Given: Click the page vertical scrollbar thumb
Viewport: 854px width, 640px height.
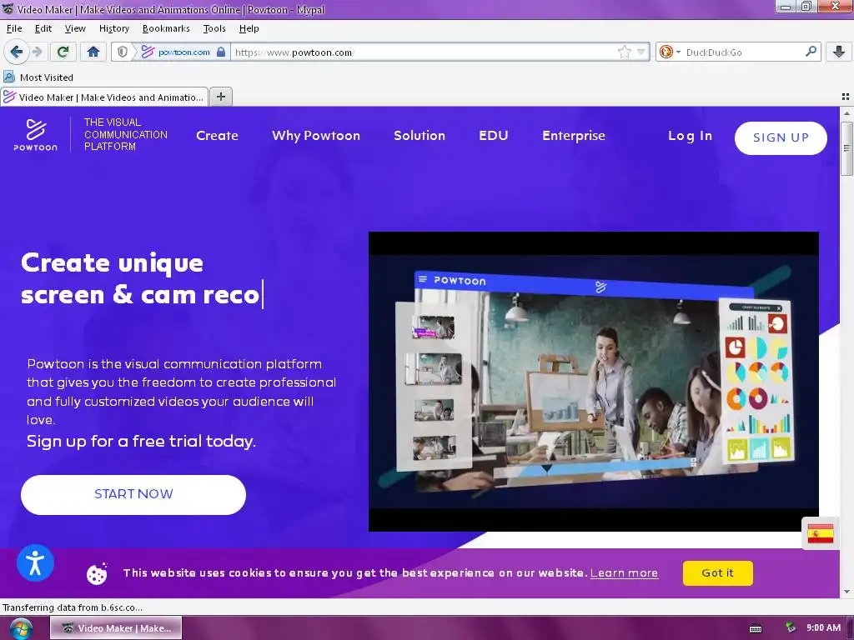Looking at the screenshot, I should click(x=846, y=148).
